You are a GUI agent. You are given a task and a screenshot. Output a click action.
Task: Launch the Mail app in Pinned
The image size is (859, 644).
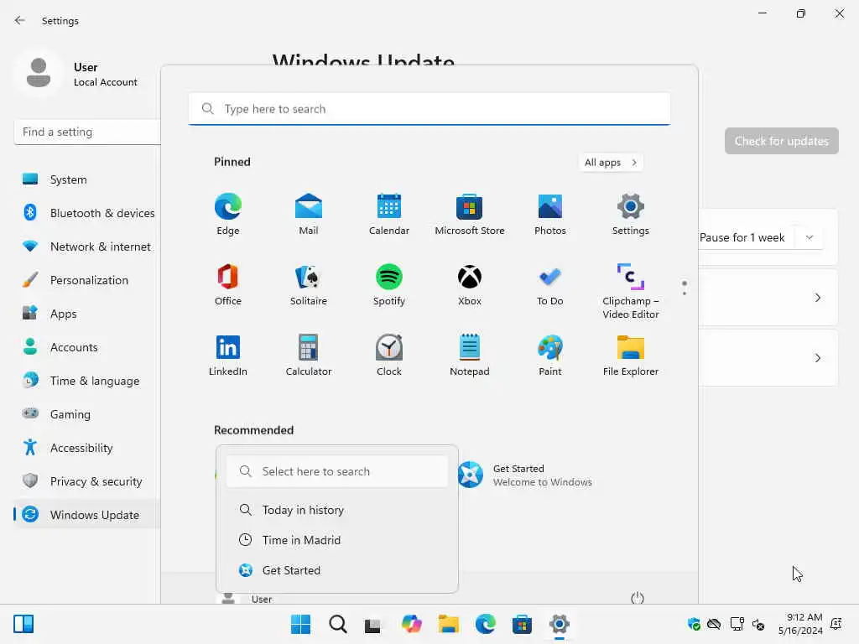309,214
